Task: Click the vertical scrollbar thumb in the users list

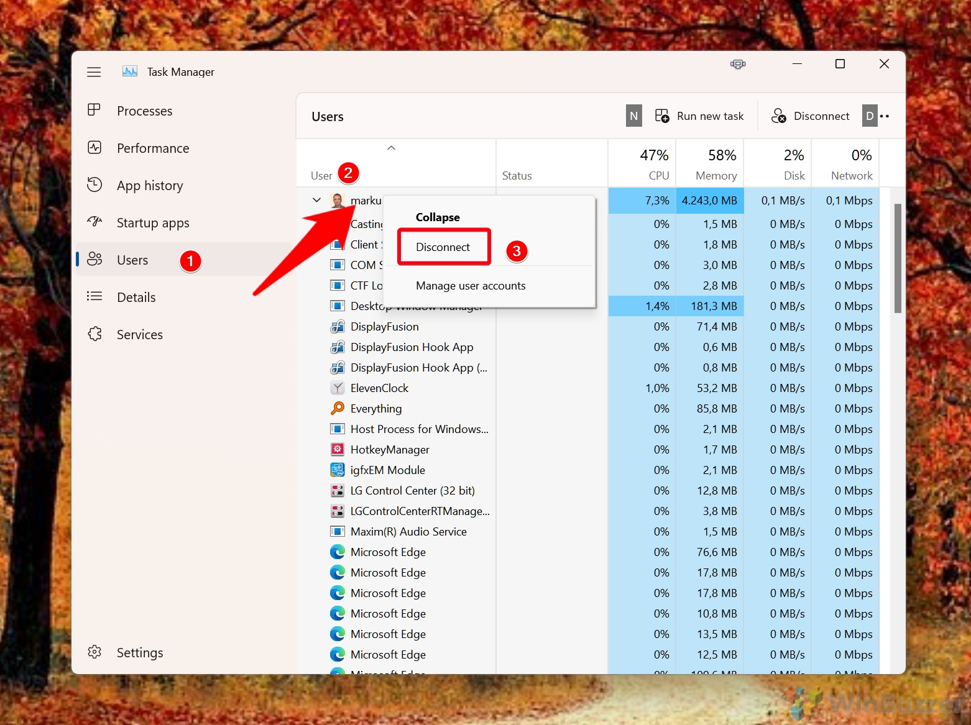Action: (x=898, y=258)
